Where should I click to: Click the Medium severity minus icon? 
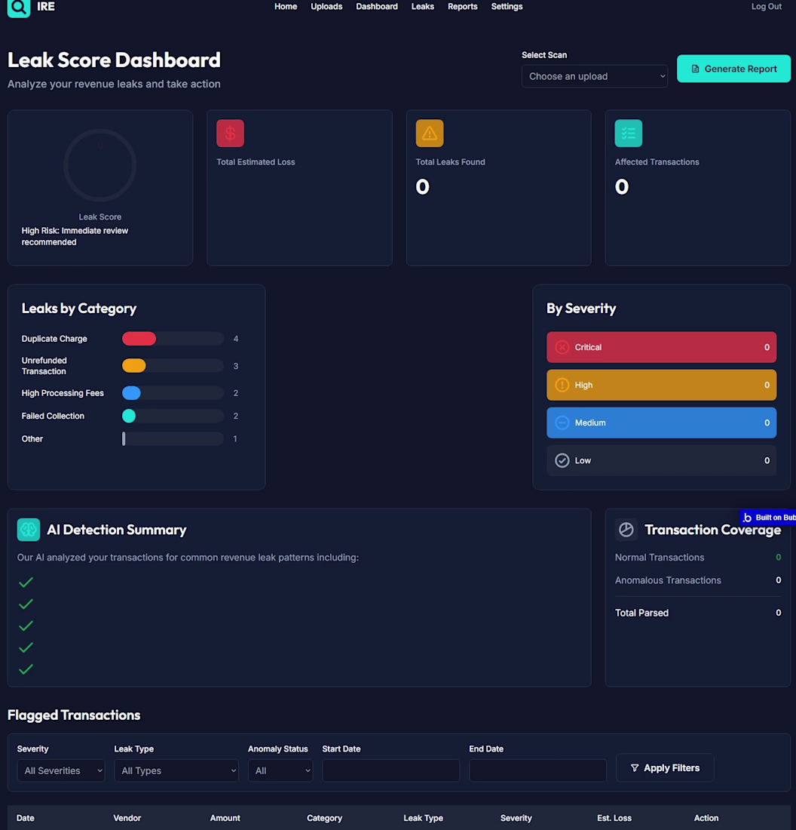tap(562, 423)
